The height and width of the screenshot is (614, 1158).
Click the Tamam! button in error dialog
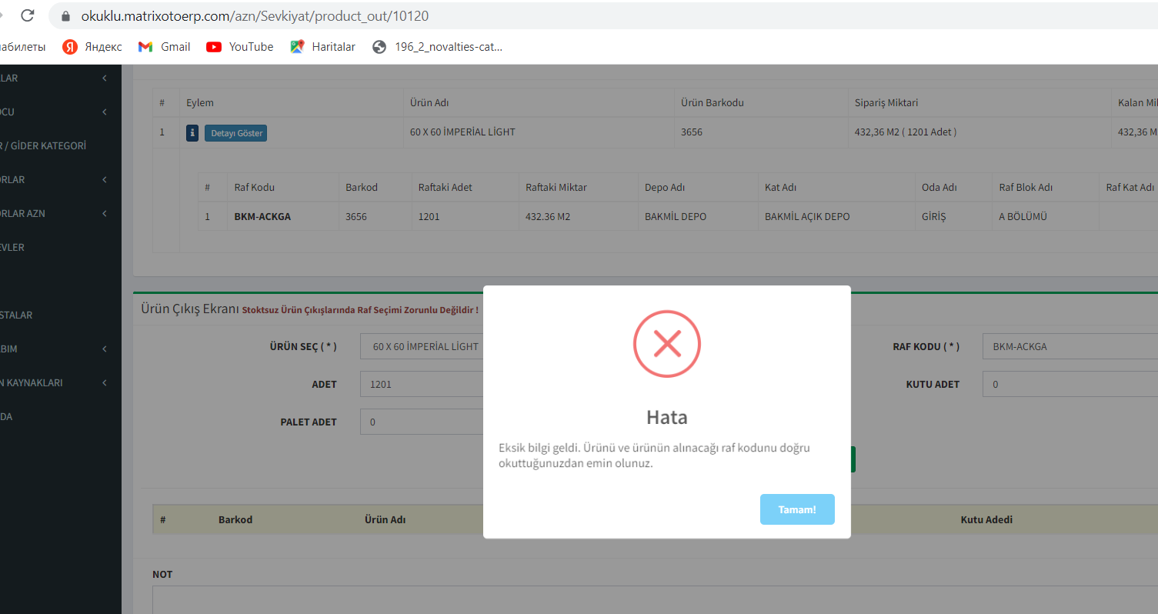(796, 509)
